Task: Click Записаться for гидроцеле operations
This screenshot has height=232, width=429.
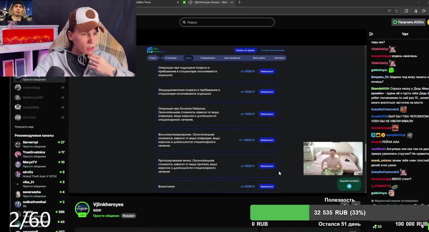Action: (267, 72)
